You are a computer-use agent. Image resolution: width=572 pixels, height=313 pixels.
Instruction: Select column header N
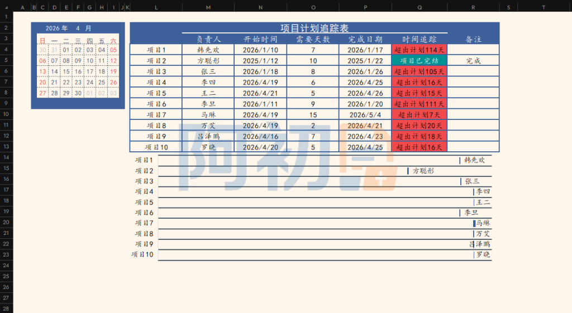[260, 7]
